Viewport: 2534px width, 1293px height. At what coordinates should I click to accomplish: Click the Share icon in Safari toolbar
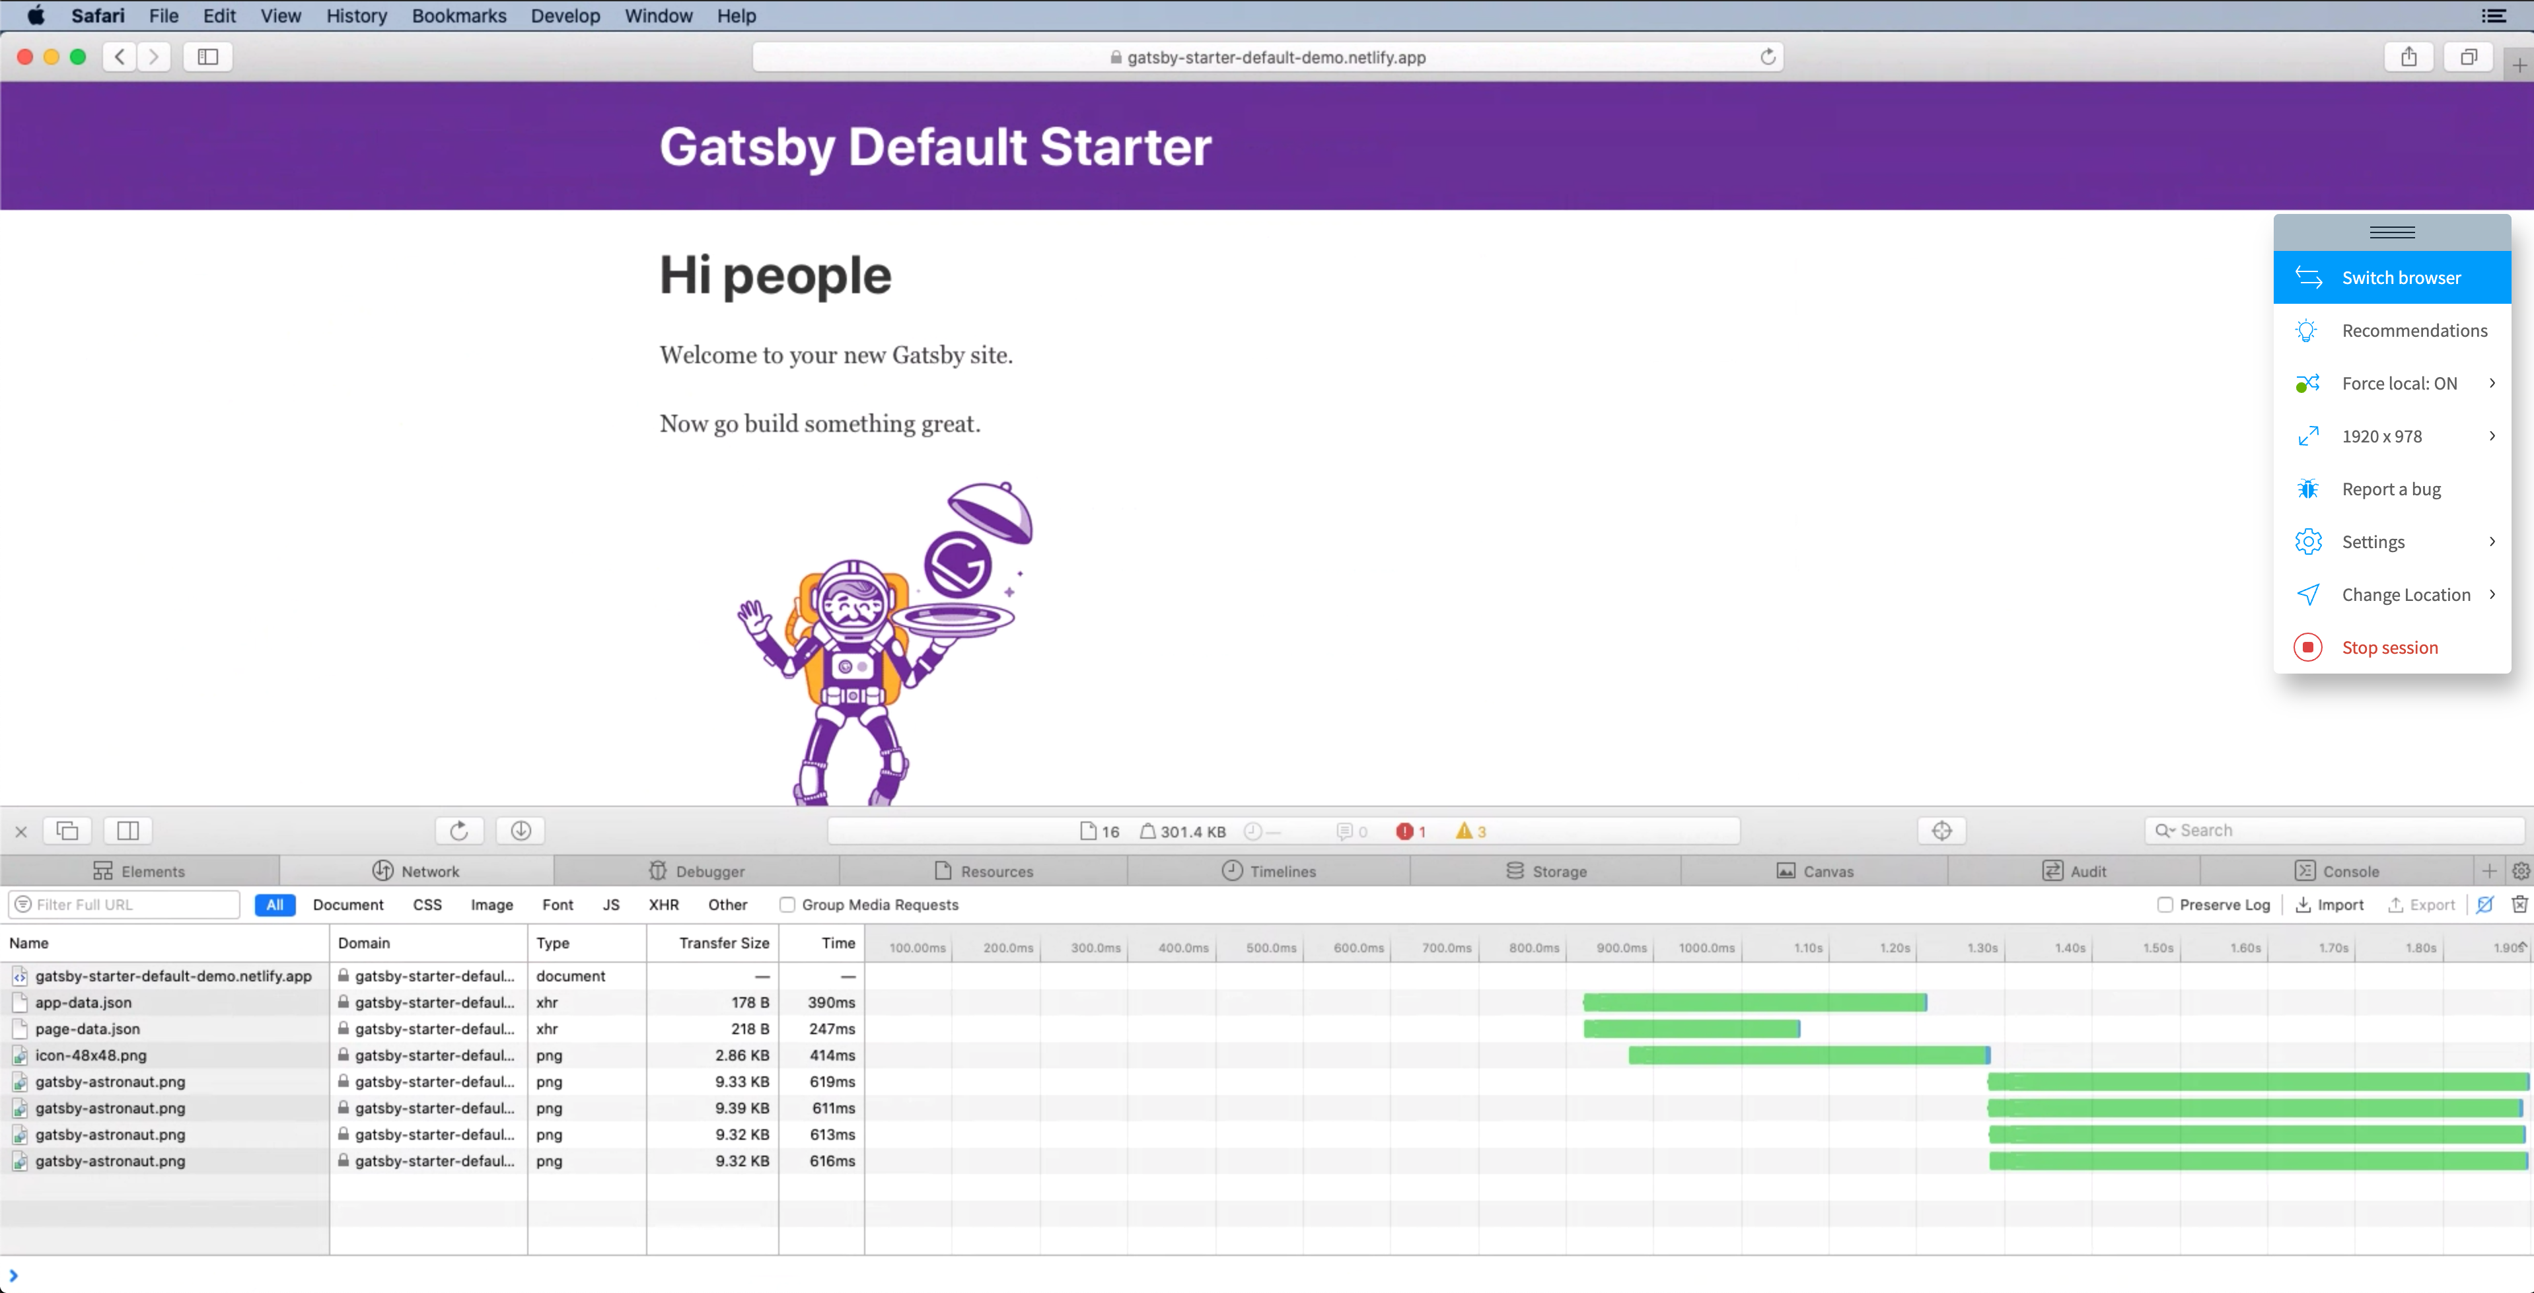click(2408, 57)
